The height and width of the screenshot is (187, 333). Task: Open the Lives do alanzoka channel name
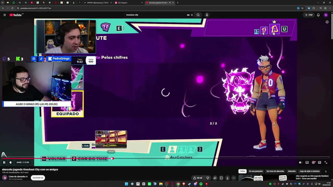[17, 177]
